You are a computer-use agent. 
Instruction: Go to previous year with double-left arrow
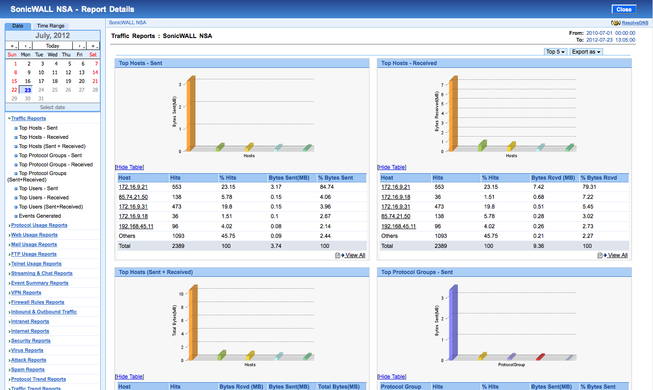(x=13, y=46)
